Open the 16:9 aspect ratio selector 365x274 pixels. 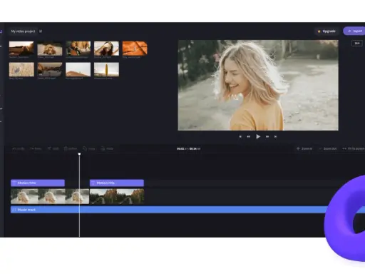click(357, 43)
